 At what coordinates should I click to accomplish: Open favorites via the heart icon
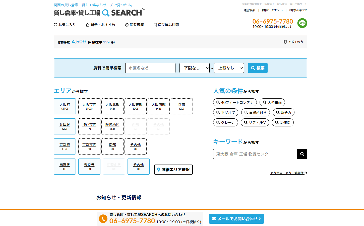click(55, 25)
